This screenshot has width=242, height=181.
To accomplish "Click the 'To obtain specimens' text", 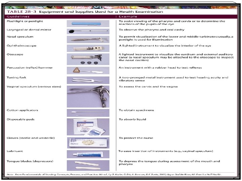I will [x=136, y=110].
